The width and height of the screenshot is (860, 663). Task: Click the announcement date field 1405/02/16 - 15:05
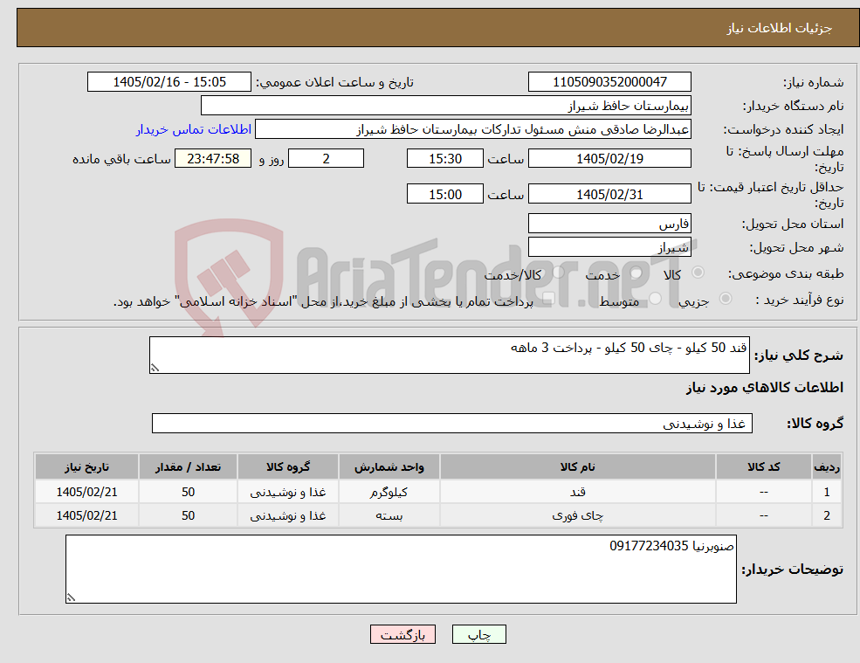169,82
